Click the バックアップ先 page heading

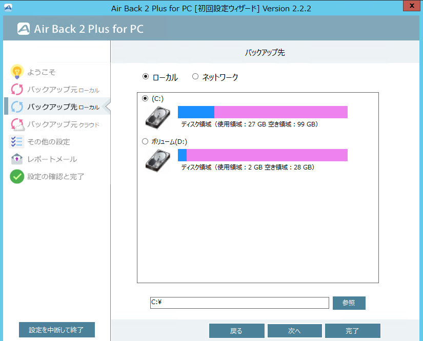[265, 53]
